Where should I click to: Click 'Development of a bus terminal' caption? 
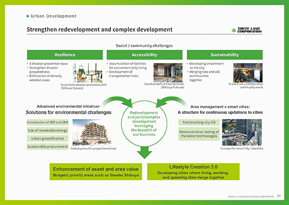pos(164,85)
